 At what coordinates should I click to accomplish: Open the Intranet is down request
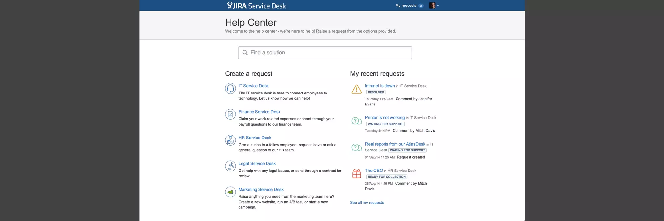[380, 86]
